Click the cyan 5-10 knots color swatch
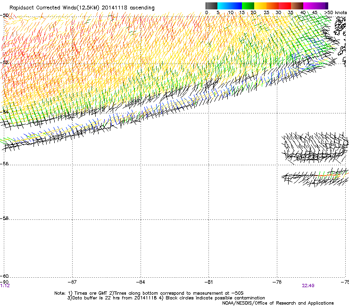This screenshot has height=306, width=349. (224, 6)
